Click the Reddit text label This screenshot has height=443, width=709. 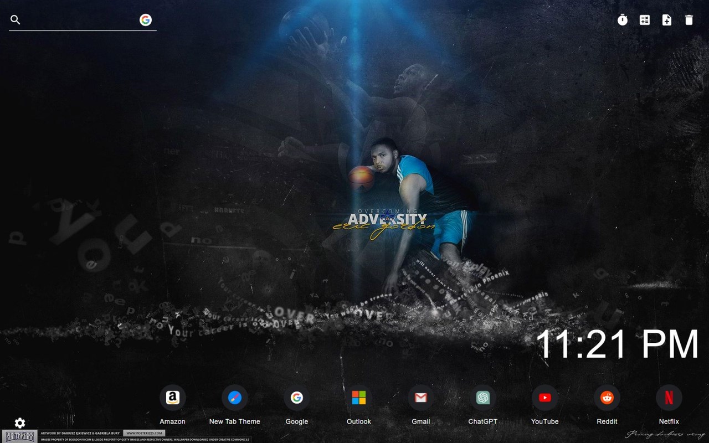coord(607,421)
